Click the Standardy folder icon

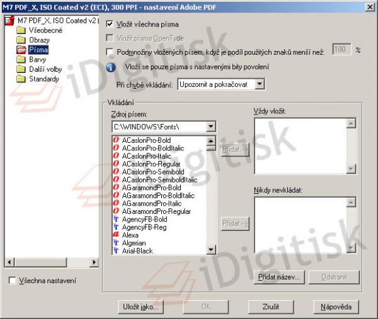point(21,79)
